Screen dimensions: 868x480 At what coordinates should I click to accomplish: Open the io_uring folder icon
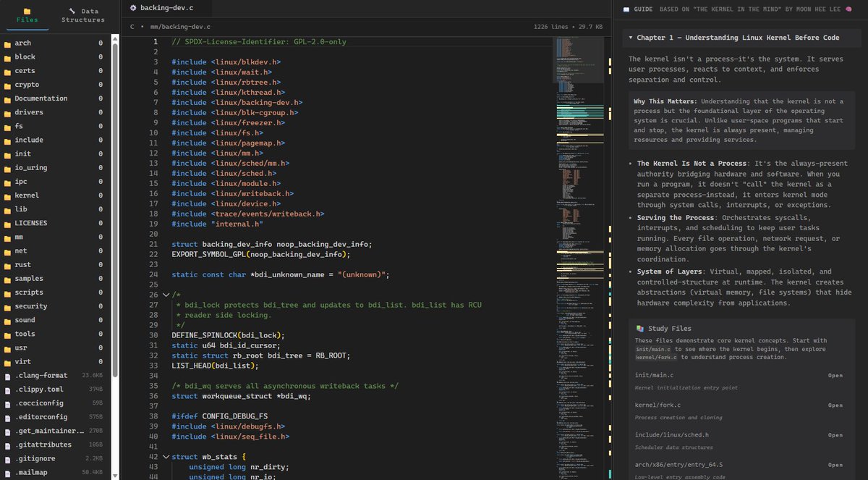(x=7, y=168)
